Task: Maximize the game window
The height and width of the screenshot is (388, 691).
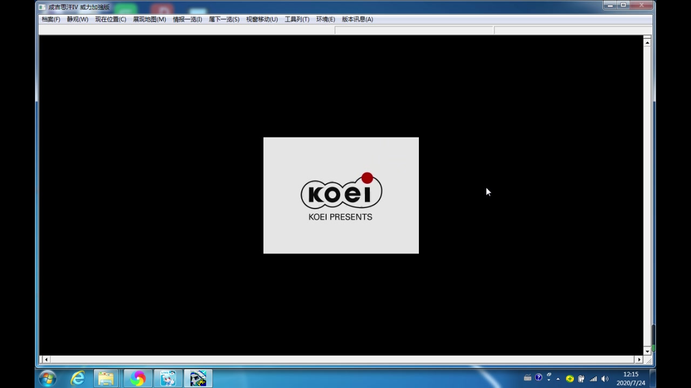Action: [624, 5]
